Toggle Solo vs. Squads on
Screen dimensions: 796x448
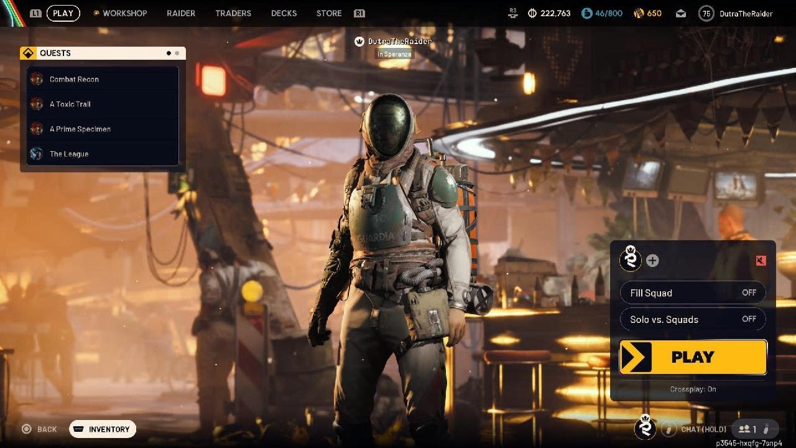coord(693,319)
